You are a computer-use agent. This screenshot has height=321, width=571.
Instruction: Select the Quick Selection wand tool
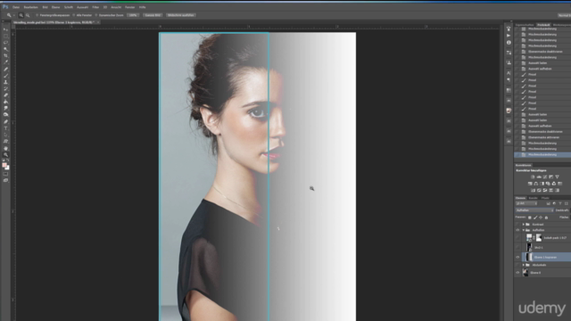coord(5,49)
